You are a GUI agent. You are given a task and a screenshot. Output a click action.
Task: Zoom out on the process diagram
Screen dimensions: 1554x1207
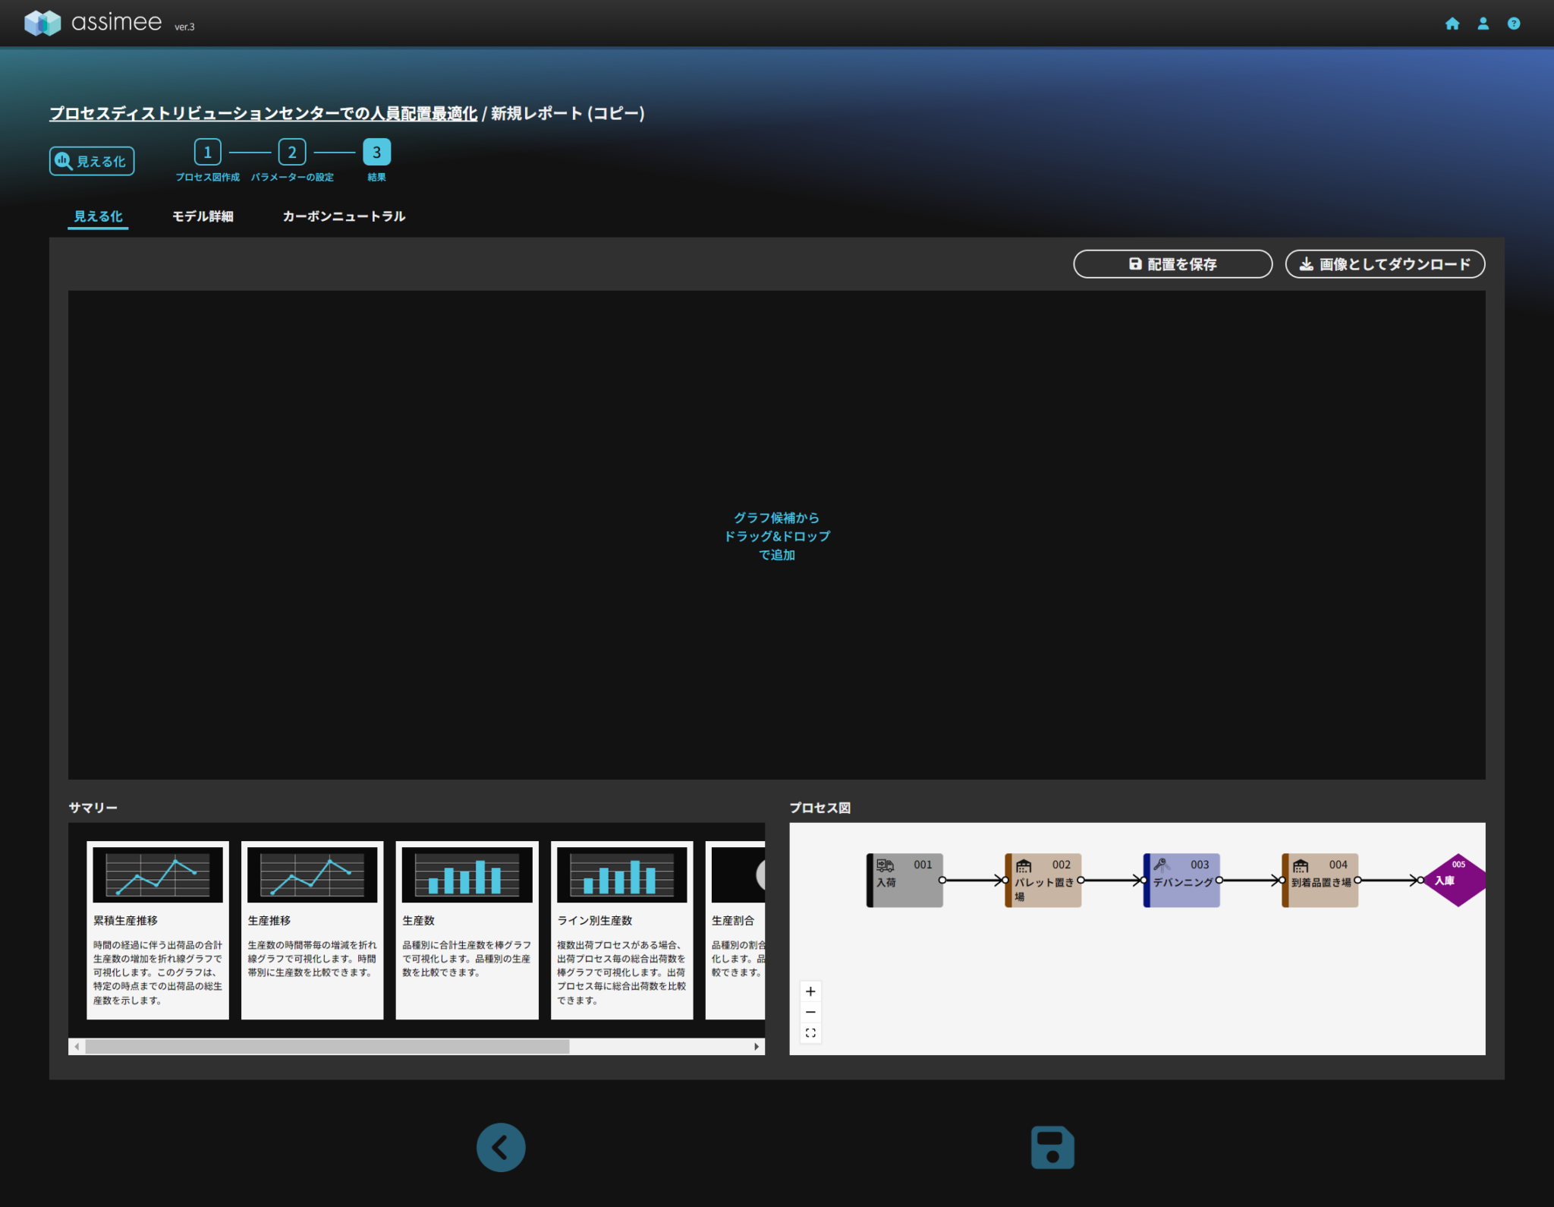point(810,1012)
